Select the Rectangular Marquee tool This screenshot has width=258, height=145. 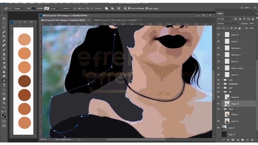(4, 23)
